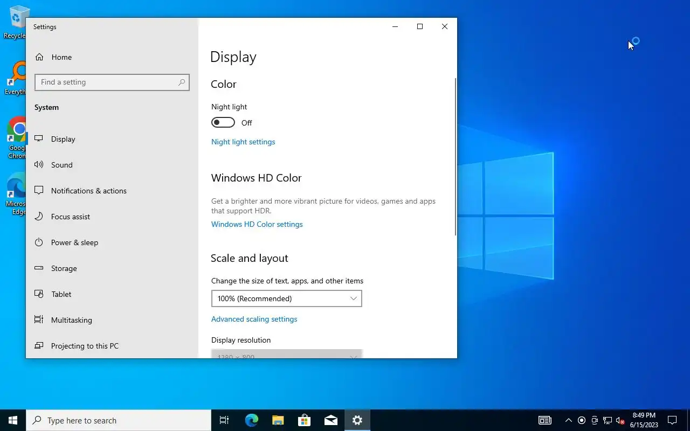
Task: Open the notification center icon
Action: (672, 420)
